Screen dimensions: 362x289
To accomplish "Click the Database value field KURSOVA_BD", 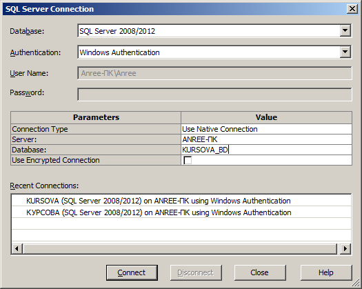I will [x=266, y=150].
